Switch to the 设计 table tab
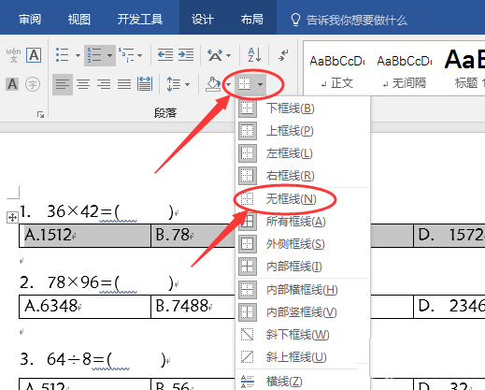The height and width of the screenshot is (390, 485). coord(203,20)
